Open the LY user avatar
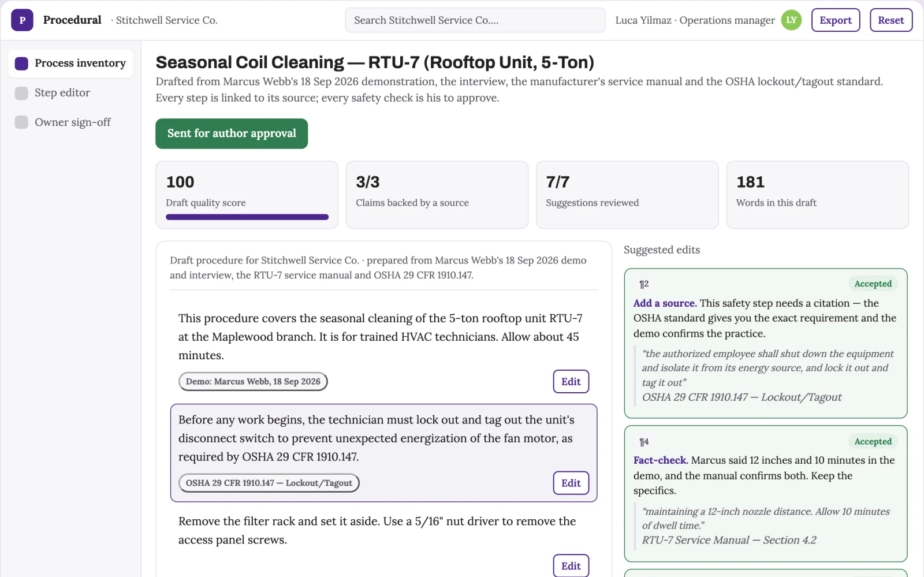924x577 pixels. click(x=791, y=20)
